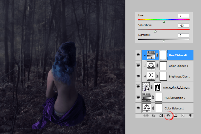
Task: Add a layer mask
Action: coord(161,116)
